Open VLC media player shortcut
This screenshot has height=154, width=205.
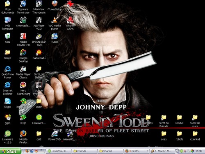[x=55, y=23]
